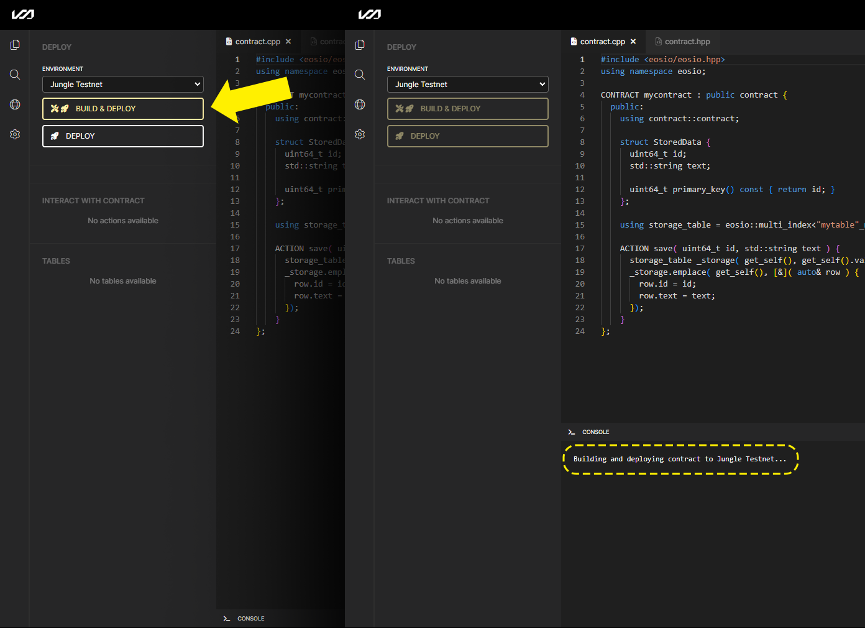Click the dimmed DEPLOY button in right panel
This screenshot has height=628, width=865.
pyautogui.click(x=468, y=136)
